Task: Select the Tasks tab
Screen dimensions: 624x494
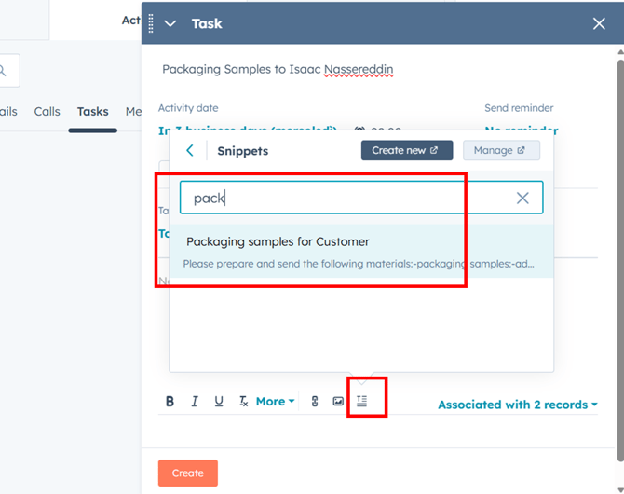Action: click(92, 112)
